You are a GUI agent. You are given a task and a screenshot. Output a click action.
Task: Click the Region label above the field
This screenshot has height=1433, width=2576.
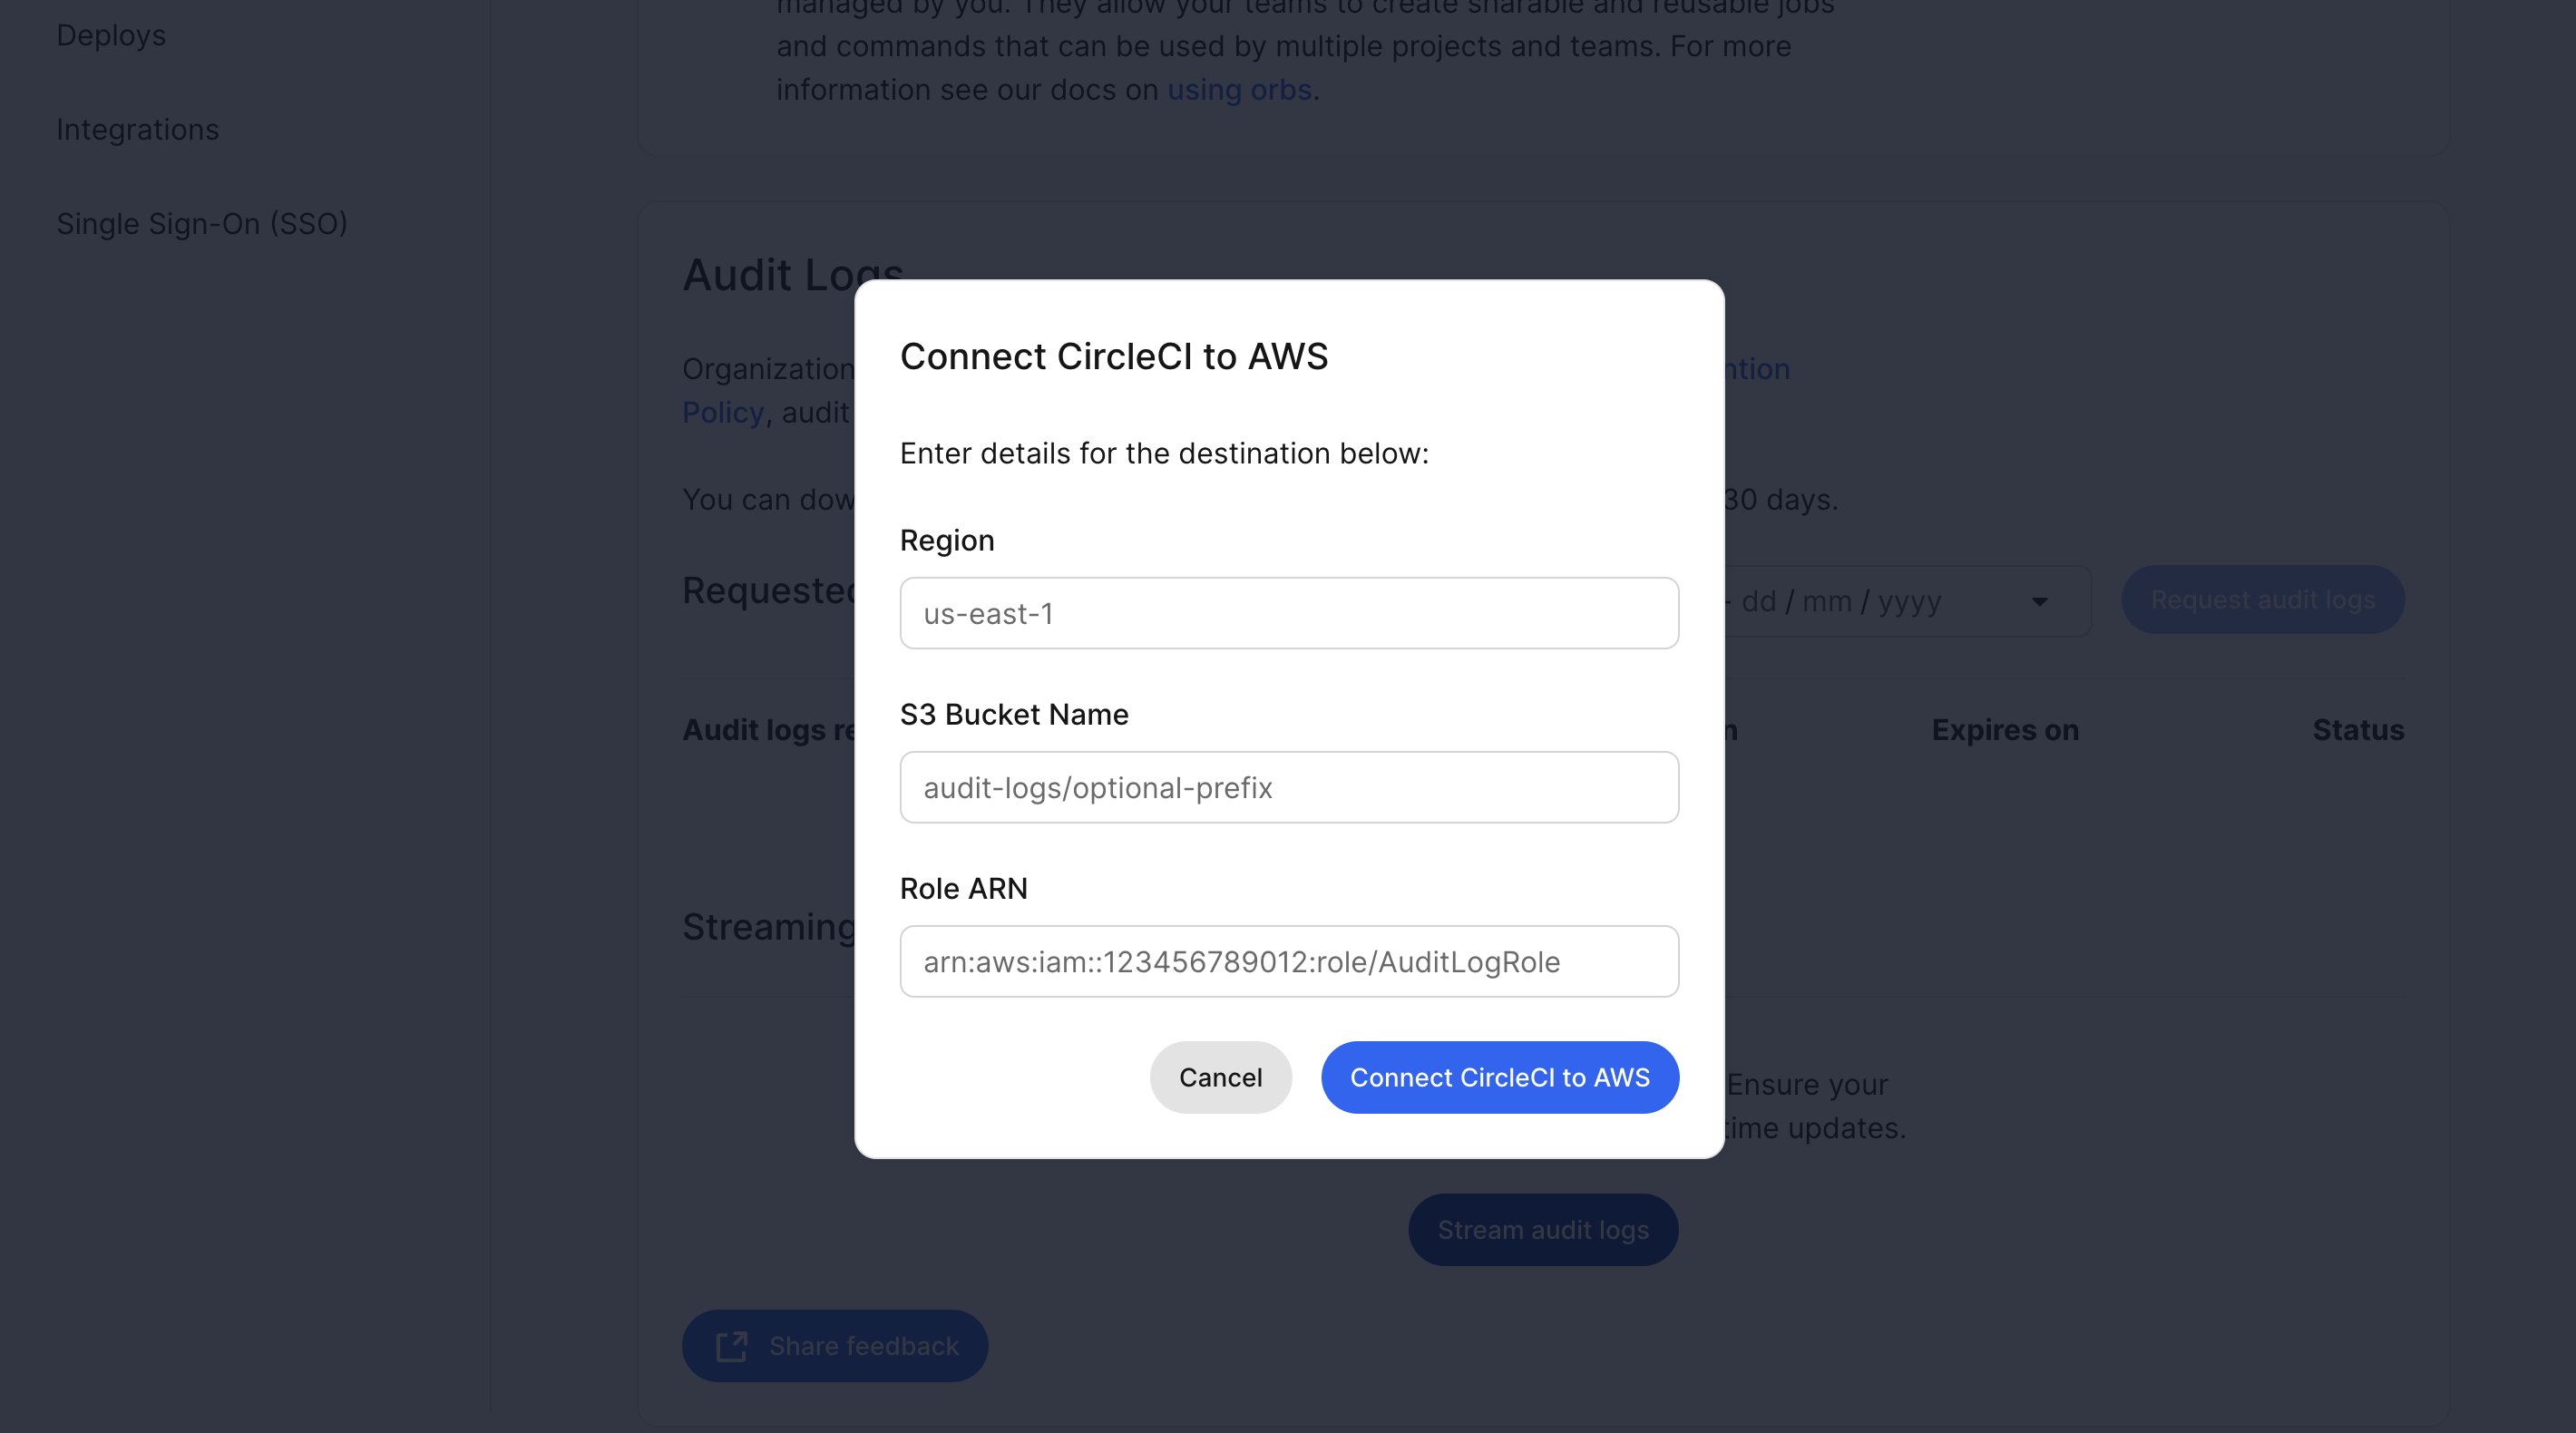946,540
